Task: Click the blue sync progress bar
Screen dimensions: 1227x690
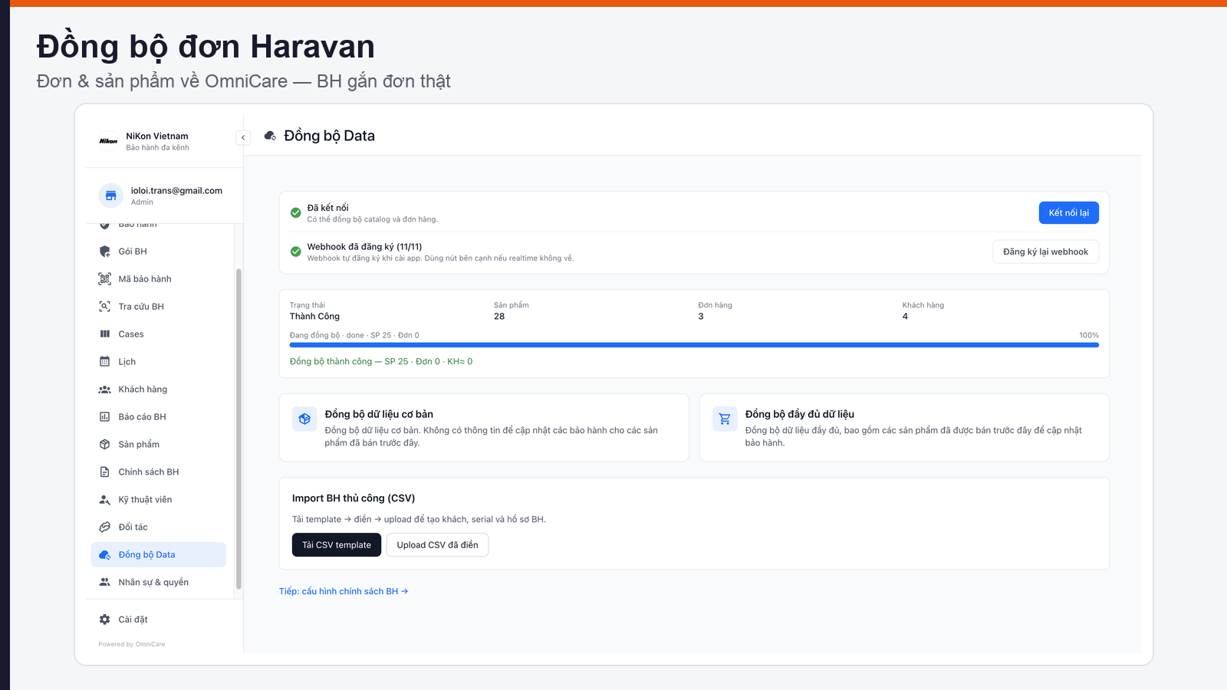Action: (694, 345)
